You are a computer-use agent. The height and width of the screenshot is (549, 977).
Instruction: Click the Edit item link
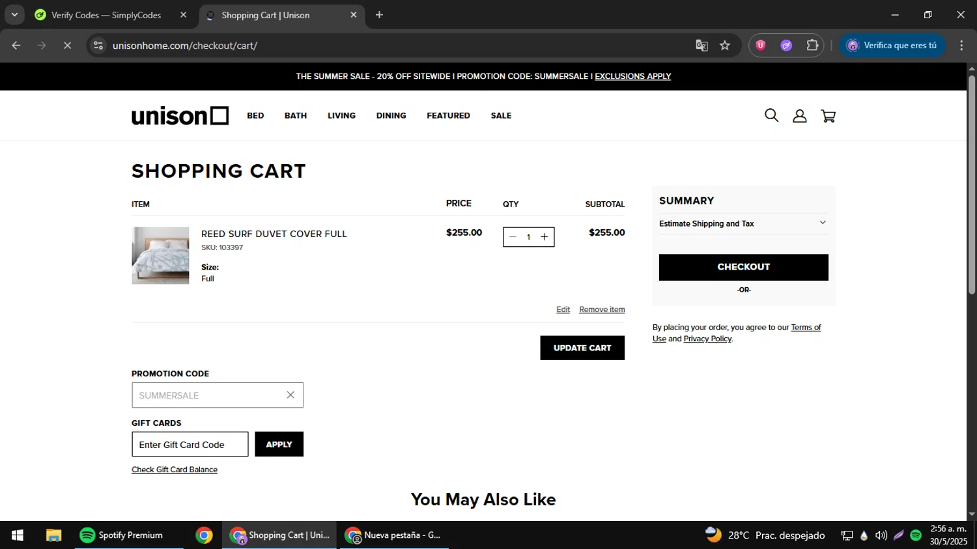pos(563,309)
